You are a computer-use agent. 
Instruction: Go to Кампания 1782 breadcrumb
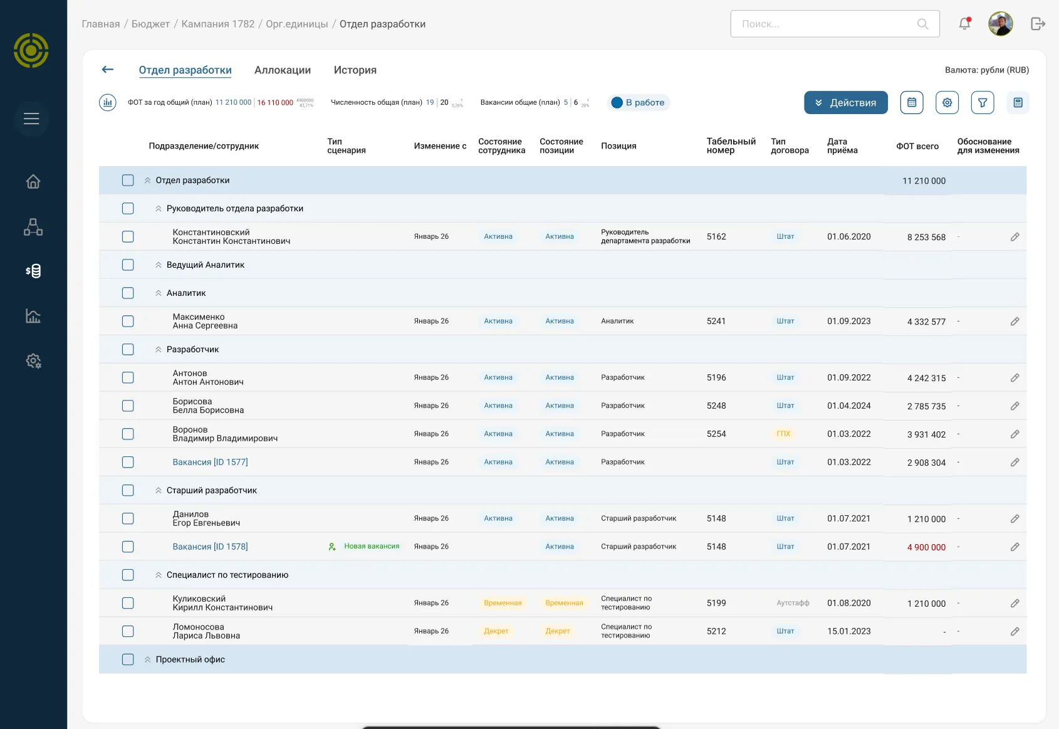click(217, 24)
